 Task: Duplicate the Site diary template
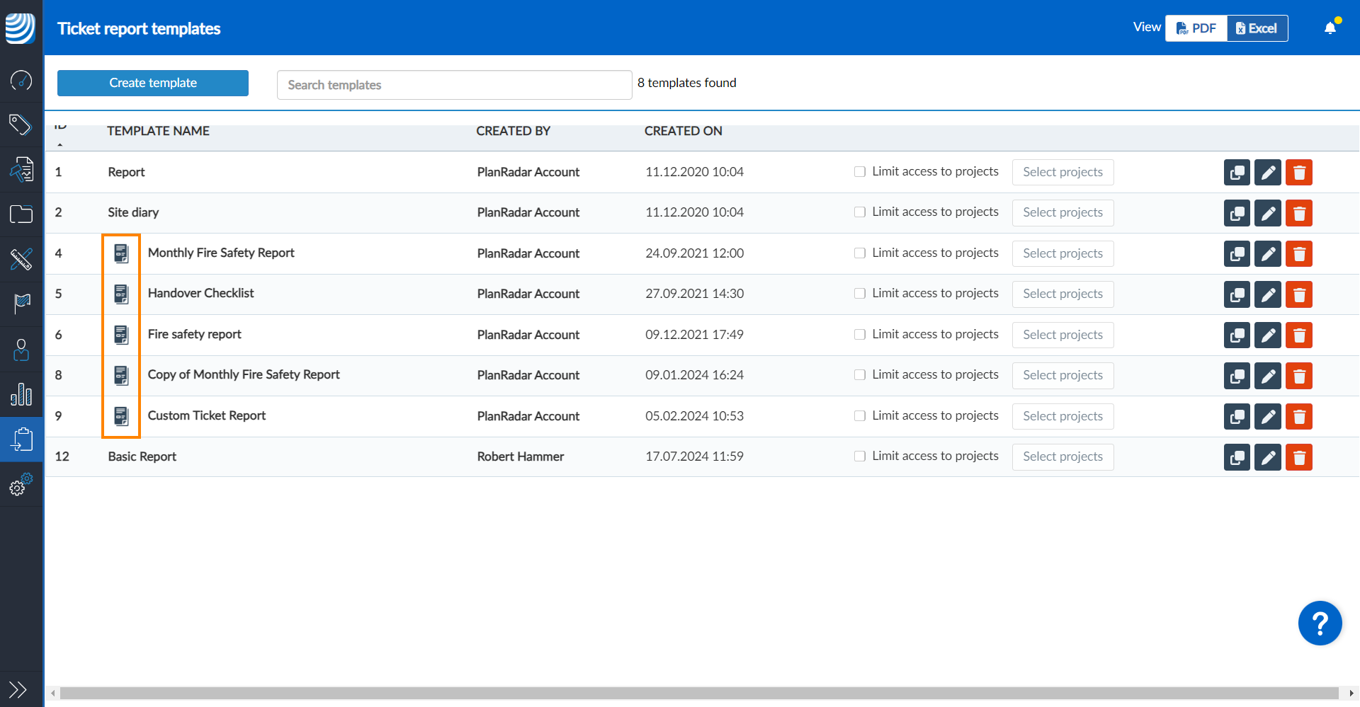(1237, 213)
